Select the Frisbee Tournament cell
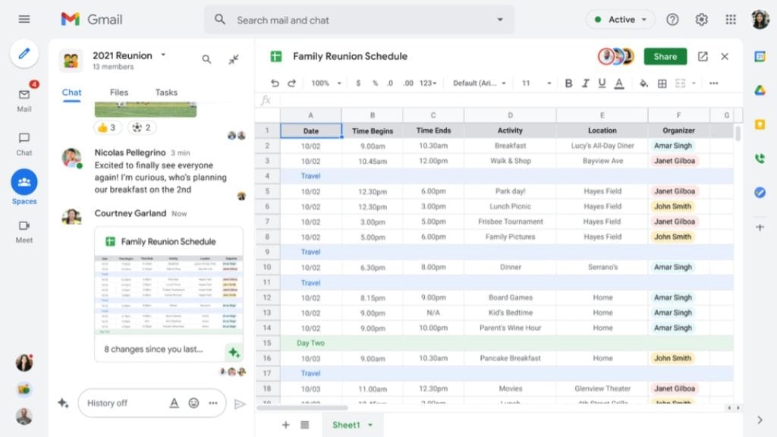Viewport: 777px width, 437px height. (x=510, y=222)
